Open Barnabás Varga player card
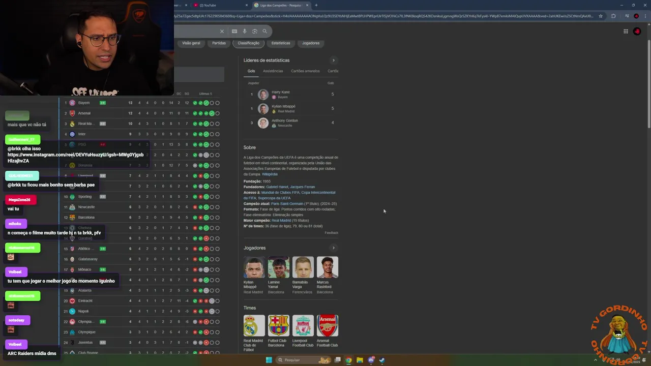Image resolution: width=651 pixels, height=366 pixels. (x=303, y=275)
